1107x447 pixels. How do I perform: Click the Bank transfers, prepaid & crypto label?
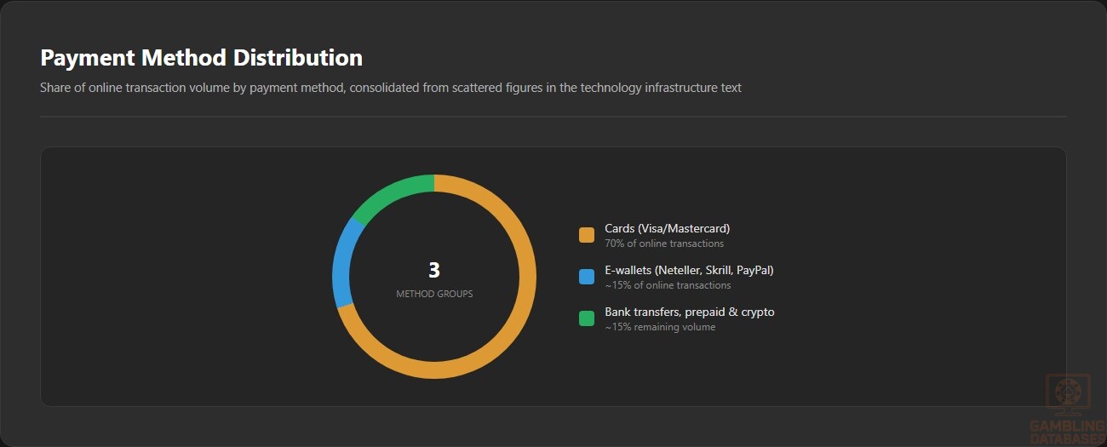click(x=690, y=312)
